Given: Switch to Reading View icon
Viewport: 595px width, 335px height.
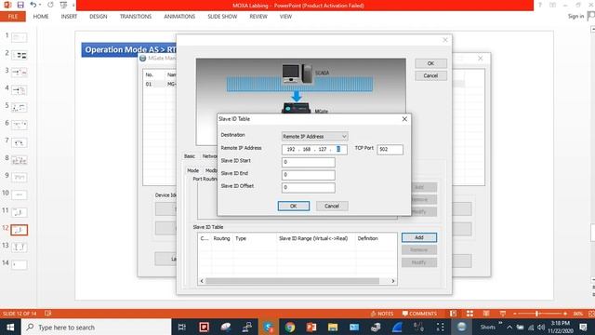Looking at the screenshot, I should pos(486,314).
